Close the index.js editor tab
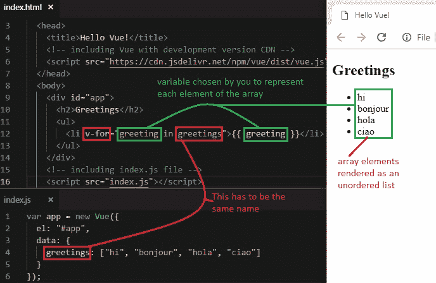This screenshot has height=283, width=436. click(x=51, y=200)
